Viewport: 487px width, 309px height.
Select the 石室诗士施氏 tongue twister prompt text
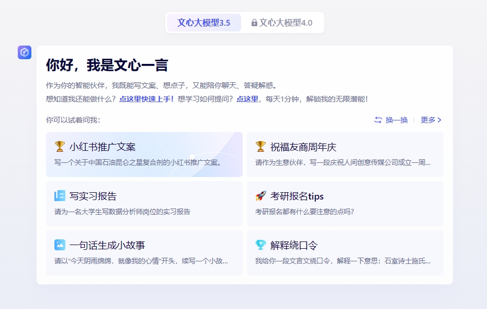(343, 261)
